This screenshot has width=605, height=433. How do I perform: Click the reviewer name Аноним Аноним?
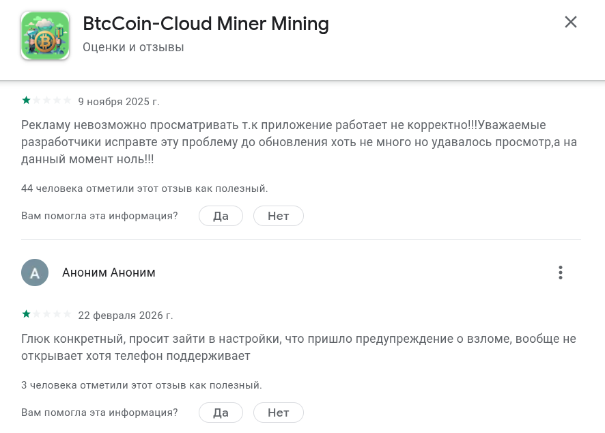(109, 273)
